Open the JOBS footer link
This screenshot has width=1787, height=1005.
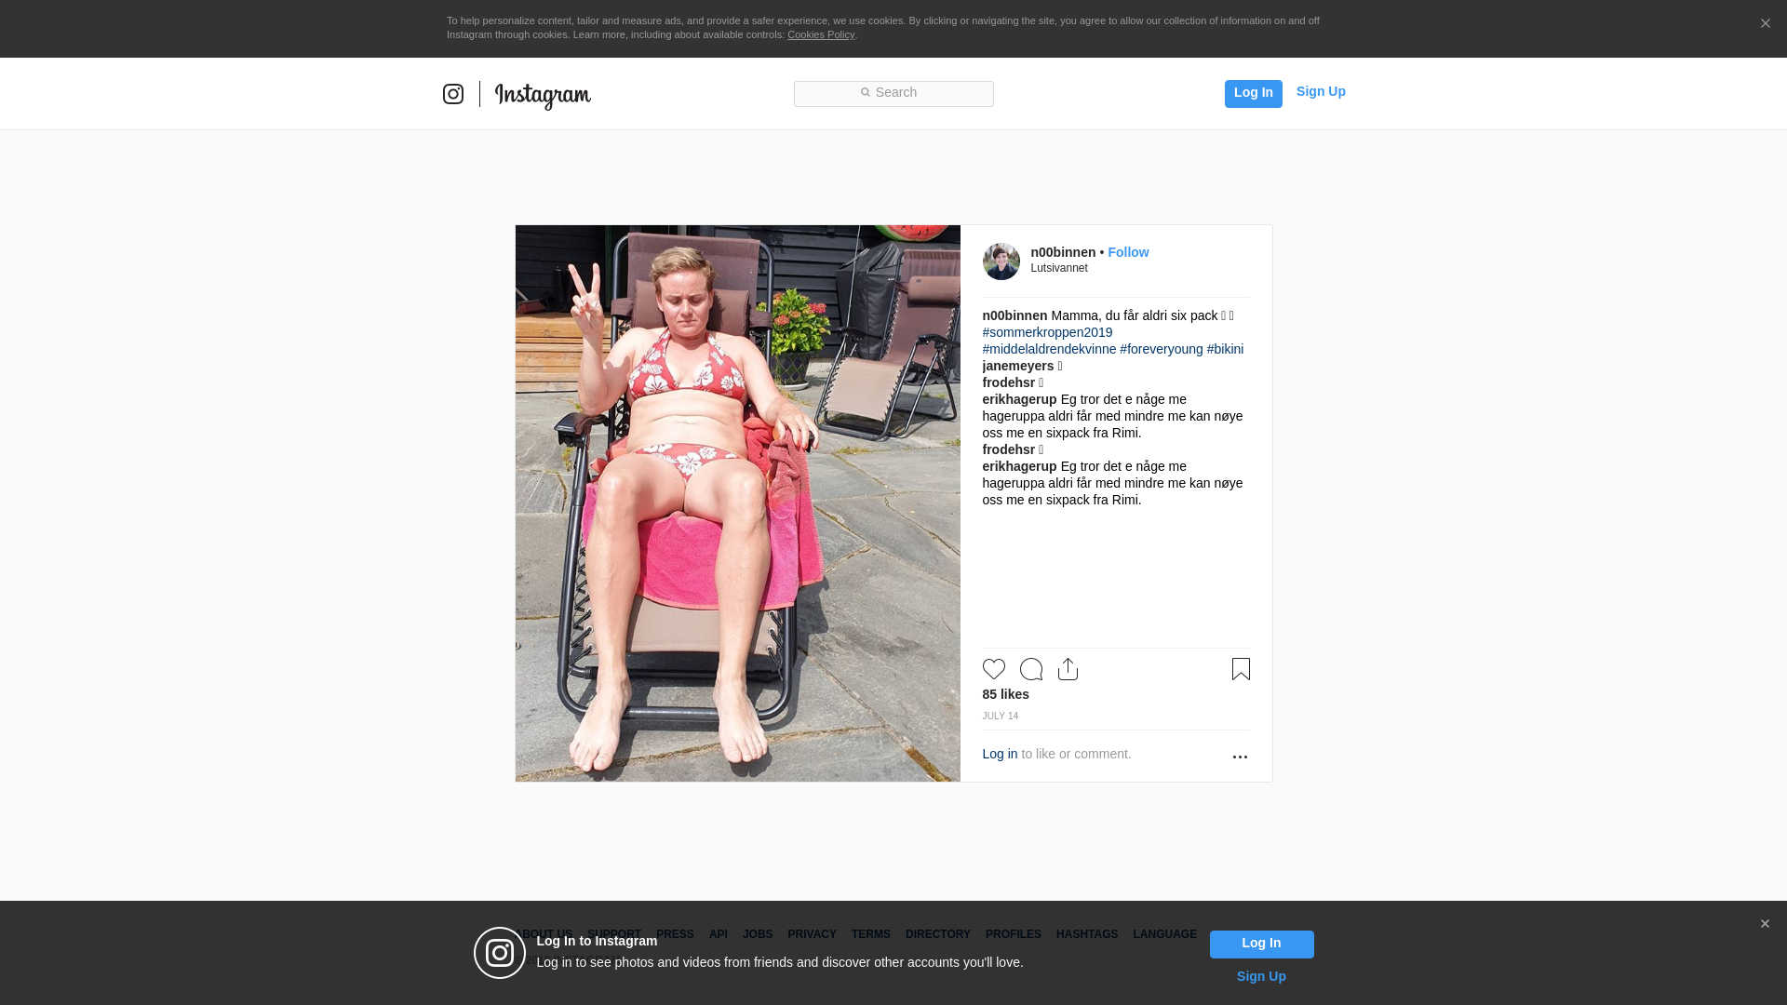pyautogui.click(x=758, y=934)
